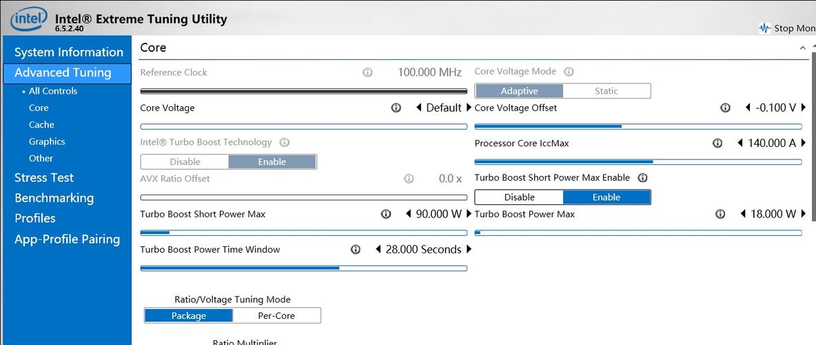Screen dimensions: 816x345
Task: Select All Controls under Advanced Tuning
Action: [x=53, y=90]
